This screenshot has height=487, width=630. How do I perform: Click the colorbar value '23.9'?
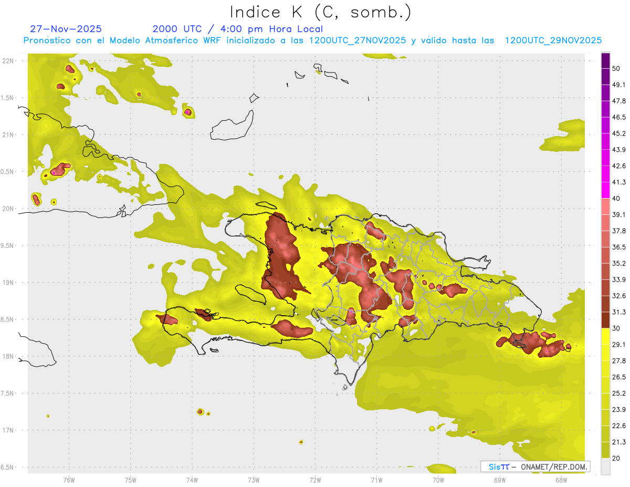point(619,410)
